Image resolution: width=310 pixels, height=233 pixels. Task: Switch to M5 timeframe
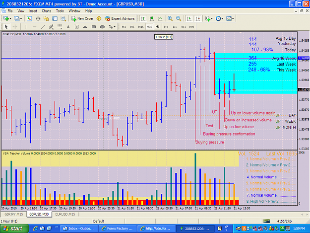tap(132, 27)
